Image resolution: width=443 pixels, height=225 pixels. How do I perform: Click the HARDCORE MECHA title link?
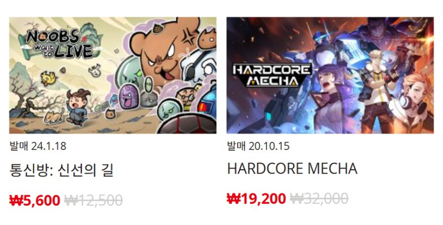pyautogui.click(x=292, y=169)
